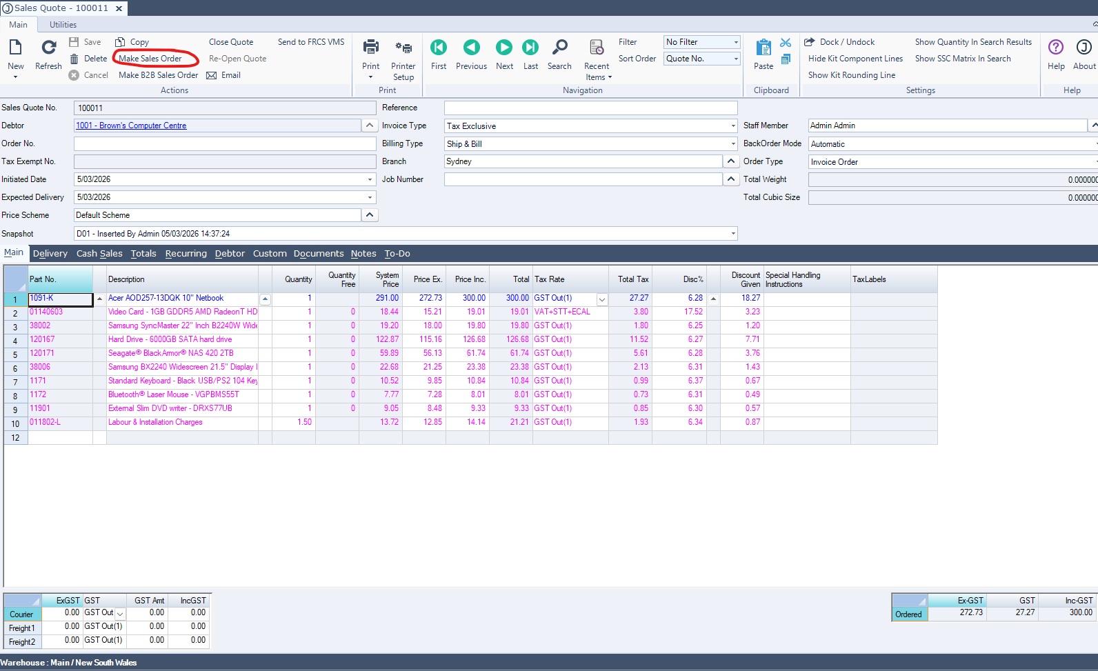Open the Initiated Date picker dropdown
The width and height of the screenshot is (1098, 671).
pos(370,179)
